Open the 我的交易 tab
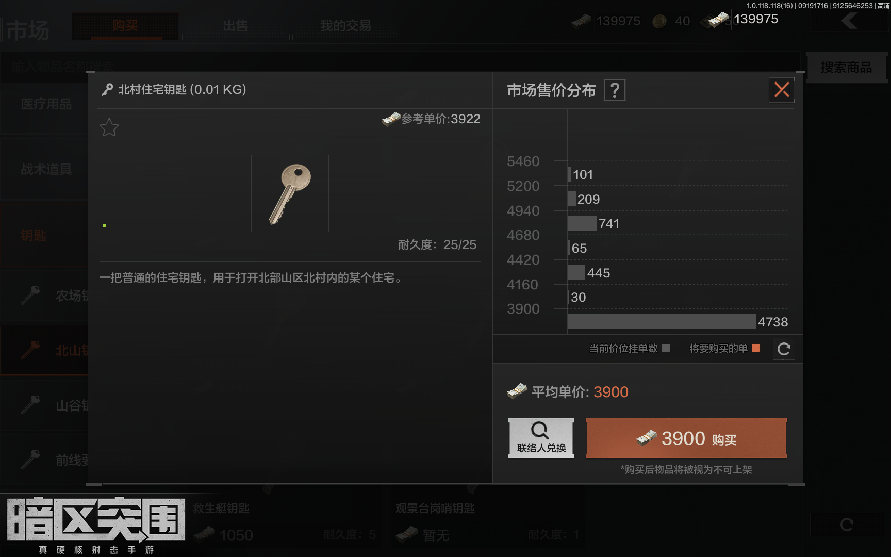Image resolution: width=891 pixels, height=557 pixels. pos(346,26)
